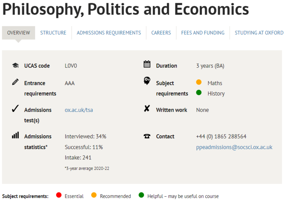Follow the ox.ac.uk/tsa admissions test link
285x203 pixels.
79,110
